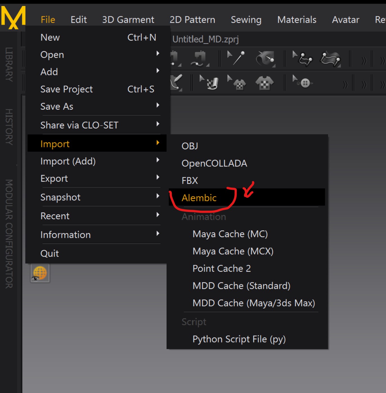The width and height of the screenshot is (386, 393).
Task: Open the LIBRARY side panel tab
Action: pos(9,64)
